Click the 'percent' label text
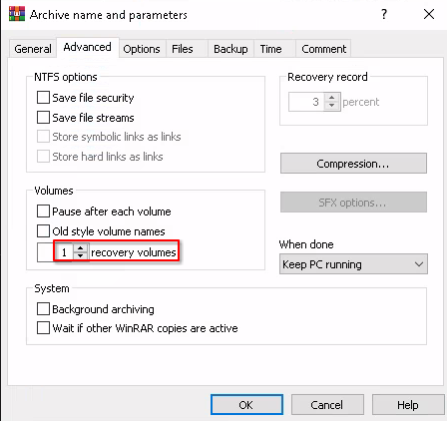This screenshot has width=447, height=421. [x=361, y=102]
